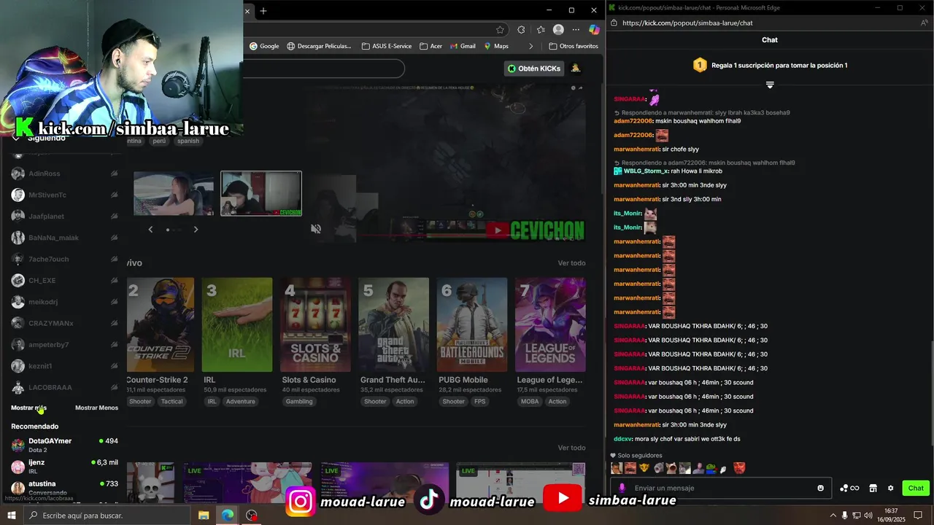Open chat settings gear

(890, 488)
